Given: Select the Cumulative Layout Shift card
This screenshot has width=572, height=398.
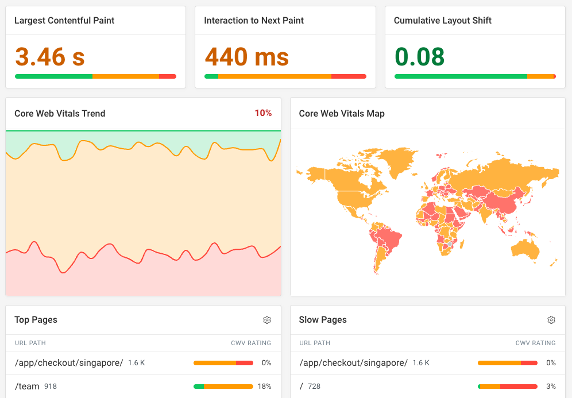Looking at the screenshot, I should 474,46.
